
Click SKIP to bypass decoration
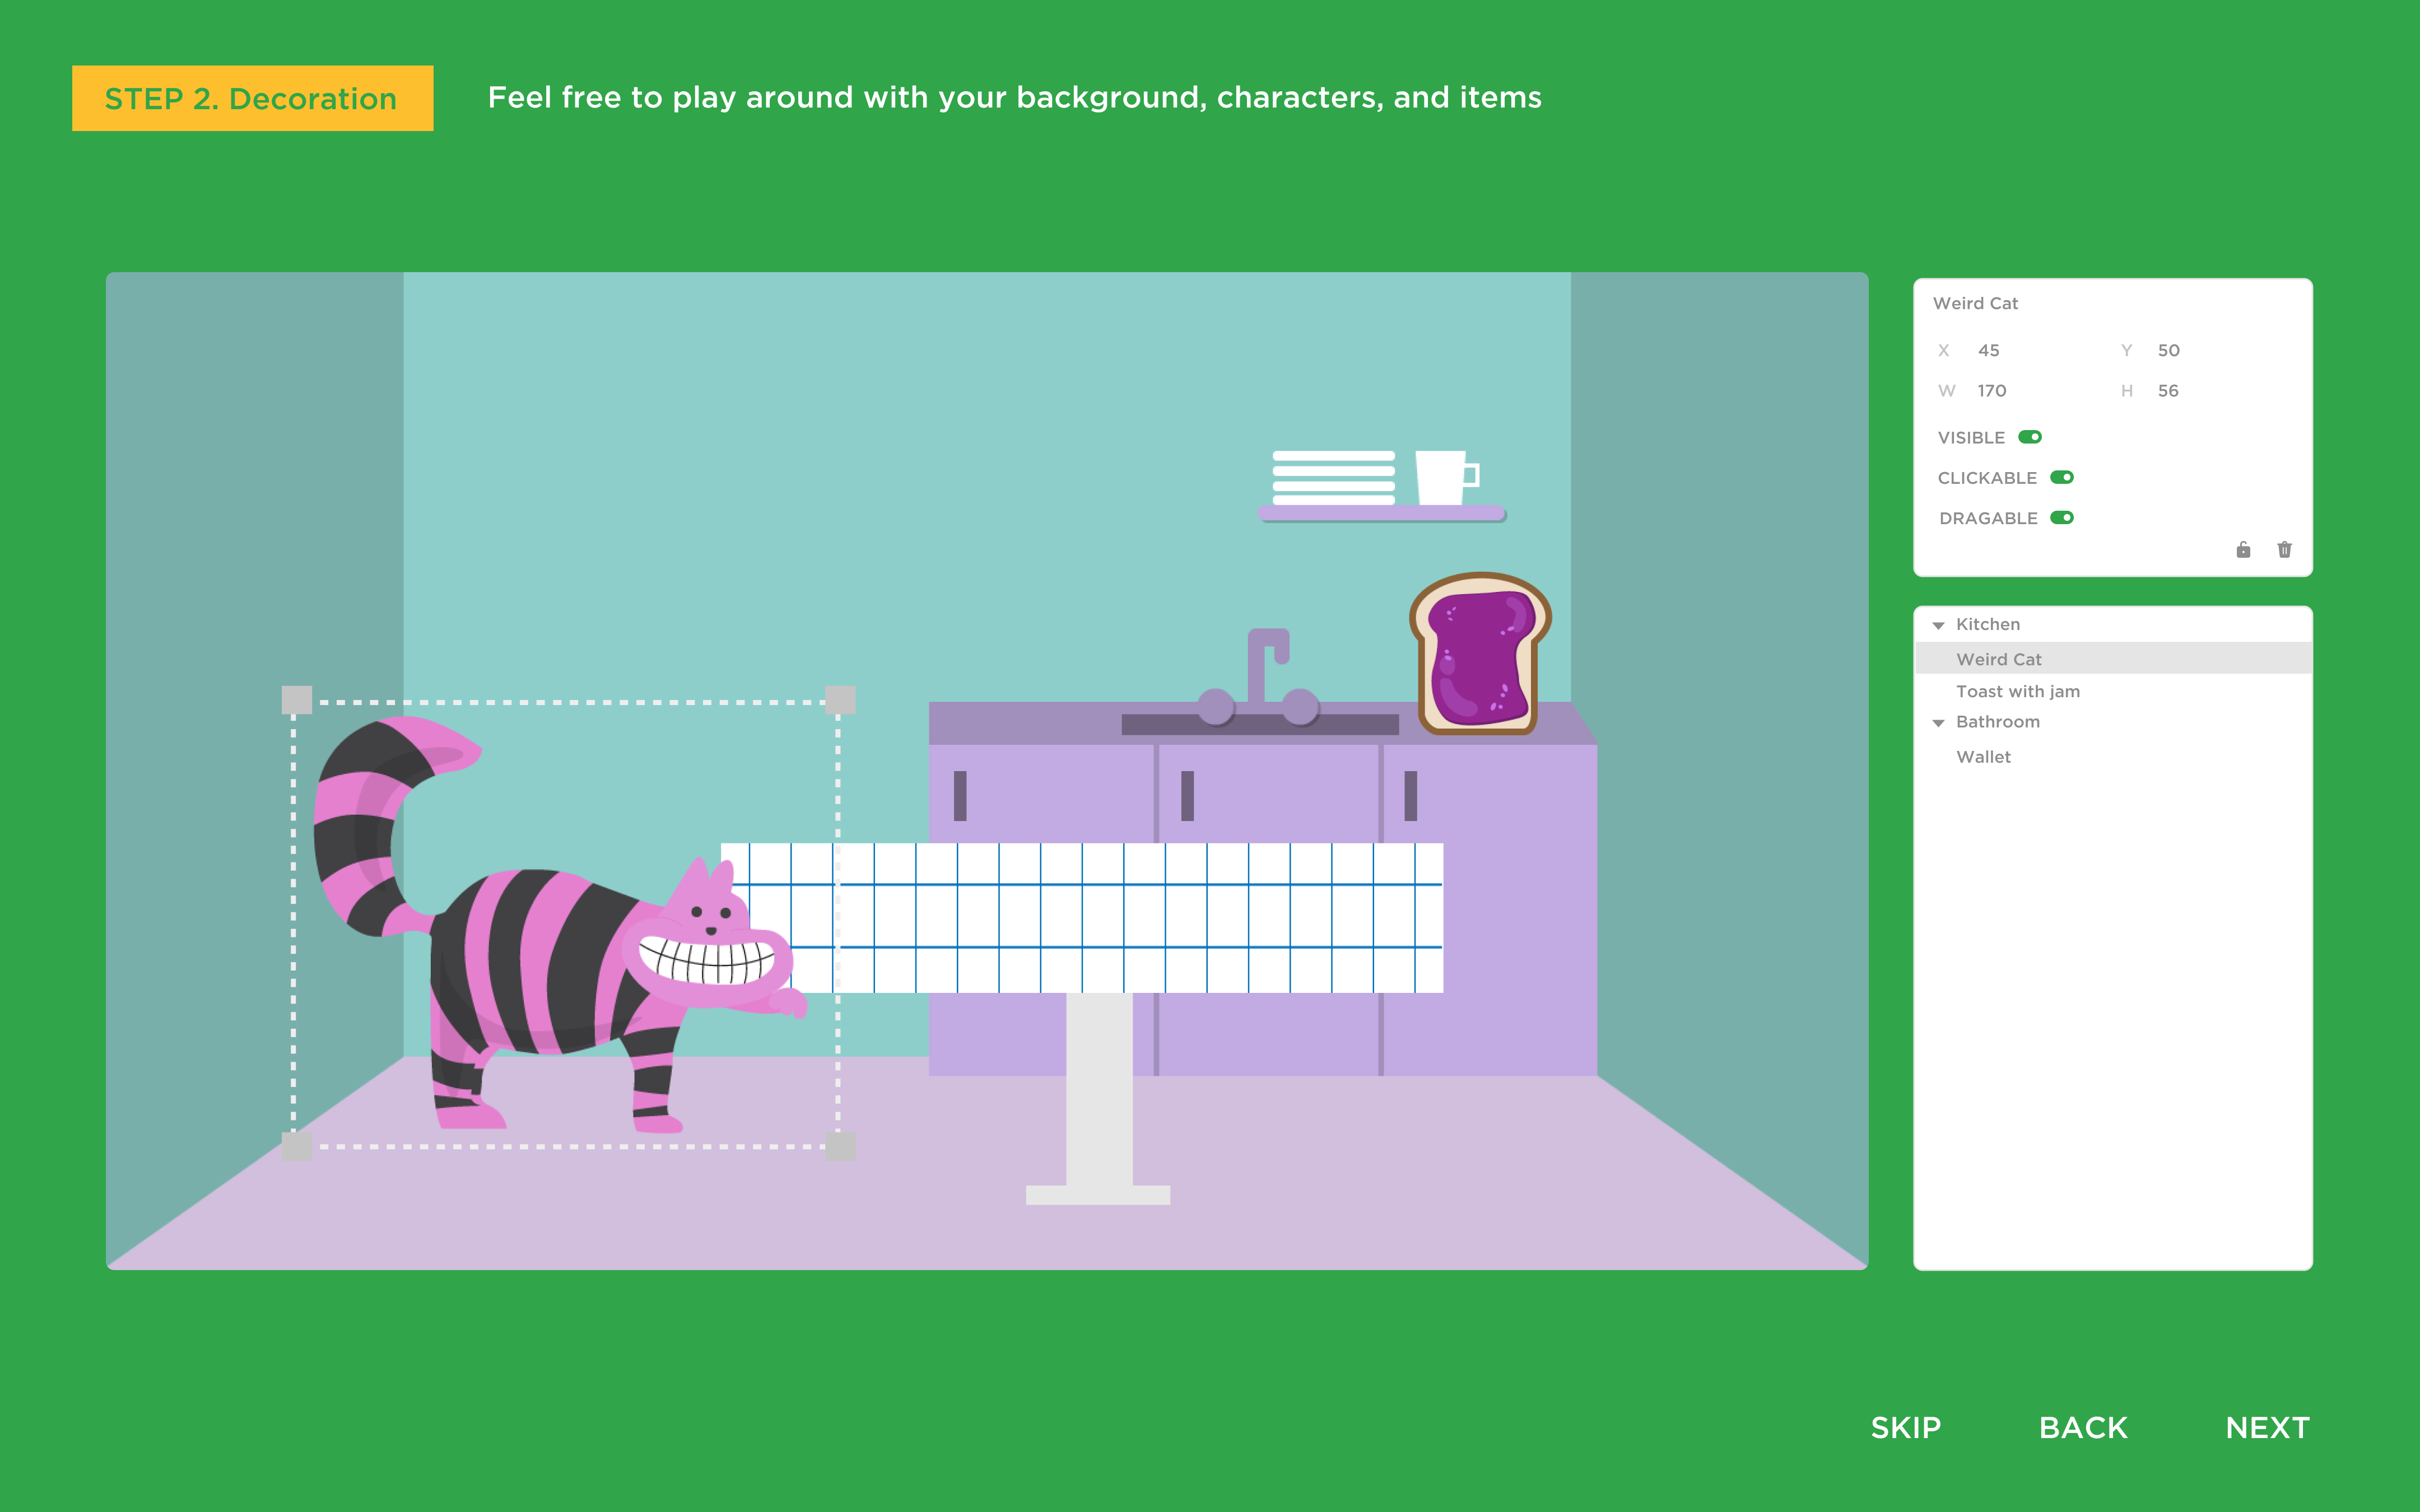pyautogui.click(x=1905, y=1427)
